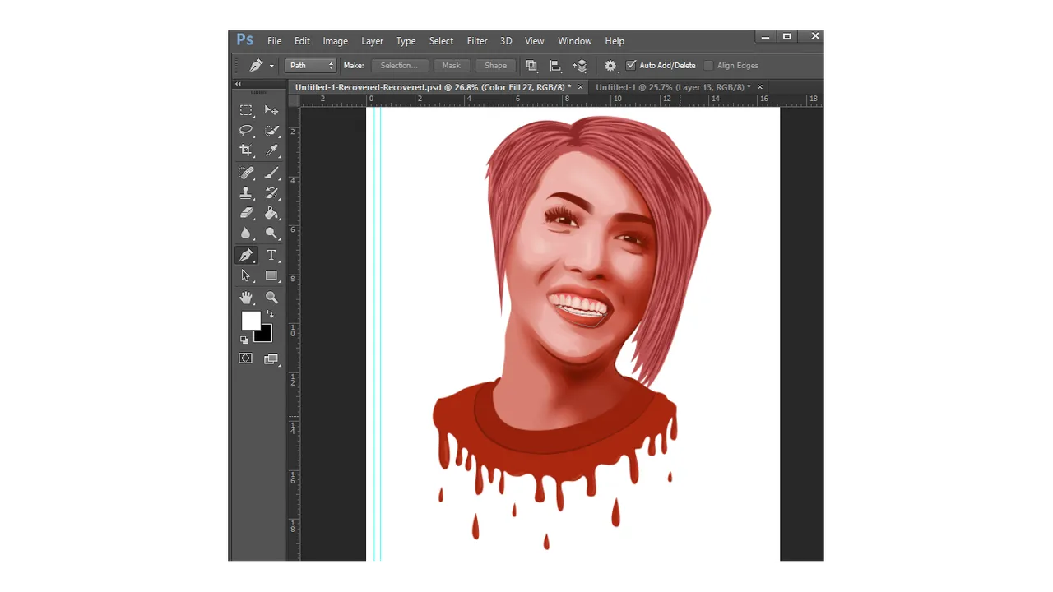Select the Zoom tool
The width and height of the screenshot is (1053, 592).
(271, 298)
